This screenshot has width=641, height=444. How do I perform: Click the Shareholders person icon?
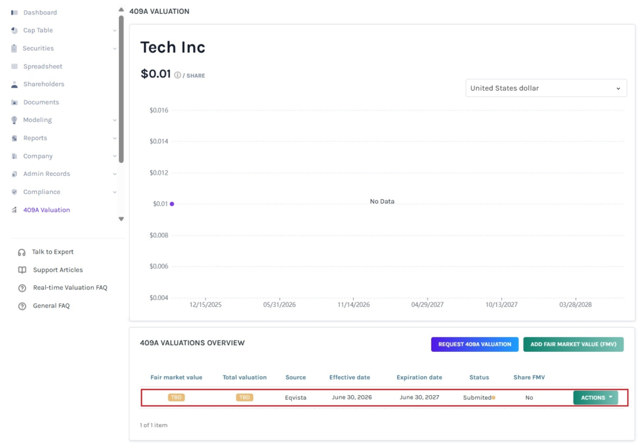(x=14, y=84)
